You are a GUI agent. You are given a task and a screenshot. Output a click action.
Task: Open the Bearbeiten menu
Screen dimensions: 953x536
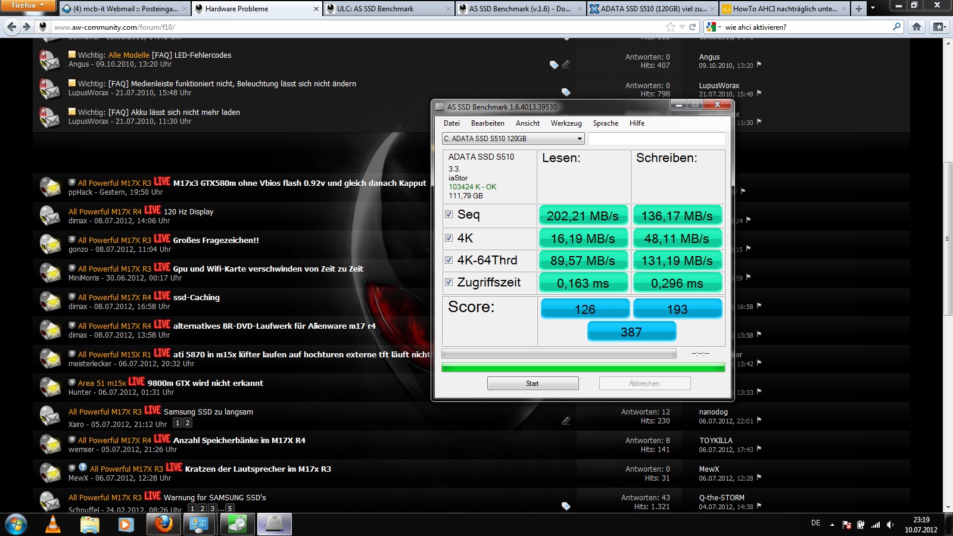(x=487, y=123)
